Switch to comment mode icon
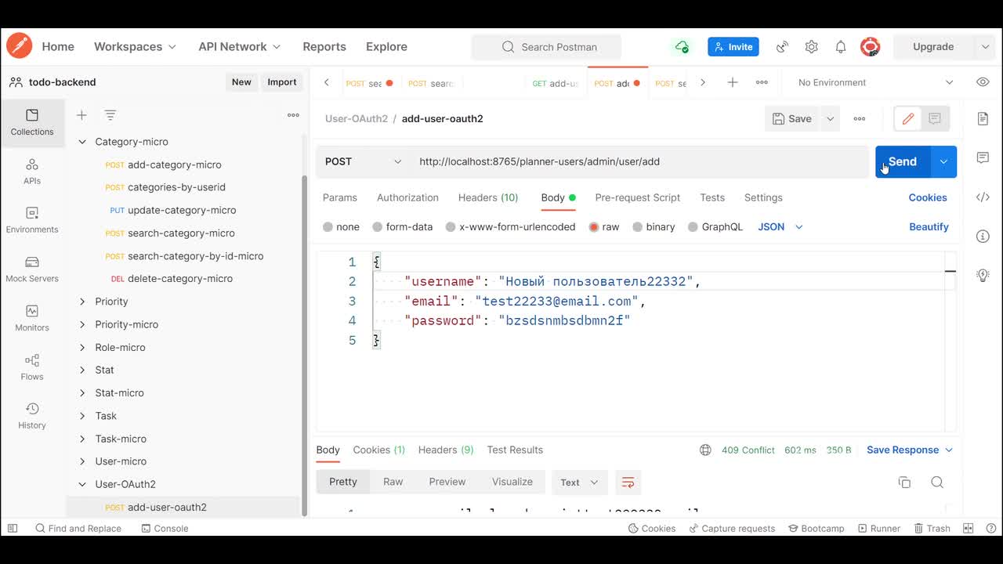The width and height of the screenshot is (1003, 564). click(x=935, y=119)
